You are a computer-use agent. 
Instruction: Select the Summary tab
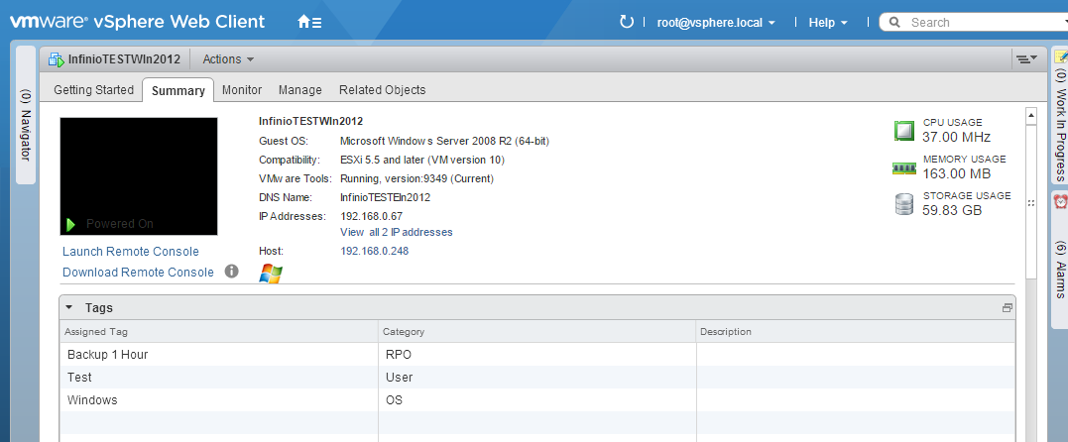[178, 90]
